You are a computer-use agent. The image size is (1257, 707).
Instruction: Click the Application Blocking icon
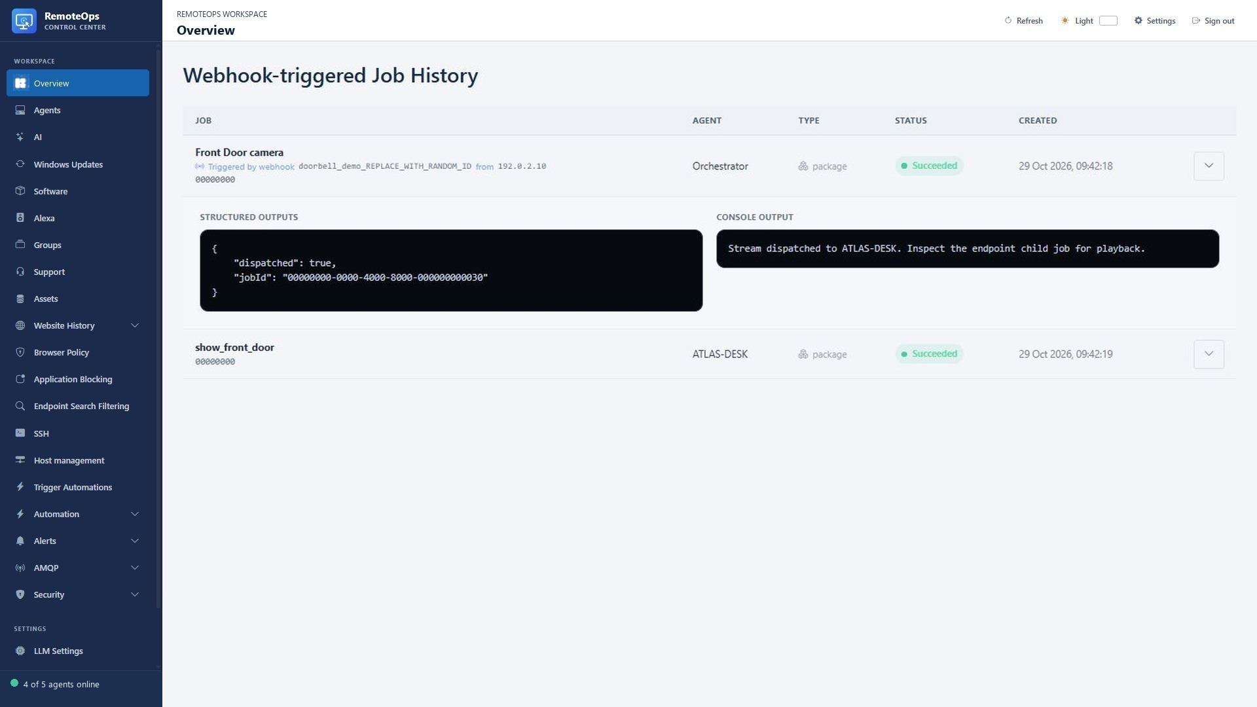tap(20, 379)
